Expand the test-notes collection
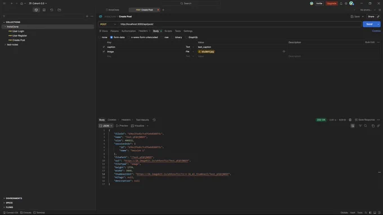 coord(5,45)
